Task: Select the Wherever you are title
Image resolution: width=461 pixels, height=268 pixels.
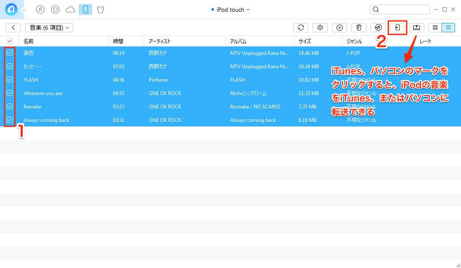Action: pyautogui.click(x=43, y=93)
